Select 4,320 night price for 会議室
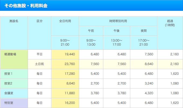183x108 pixels. point(144,93)
